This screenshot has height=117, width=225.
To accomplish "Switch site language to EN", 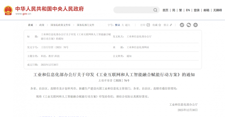I will (188, 10).
